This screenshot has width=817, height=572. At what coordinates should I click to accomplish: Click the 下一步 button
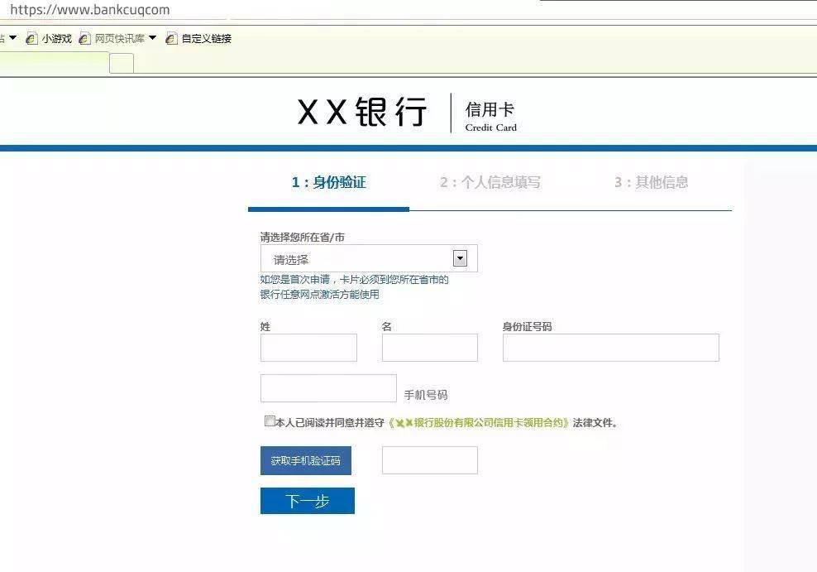click(x=307, y=501)
